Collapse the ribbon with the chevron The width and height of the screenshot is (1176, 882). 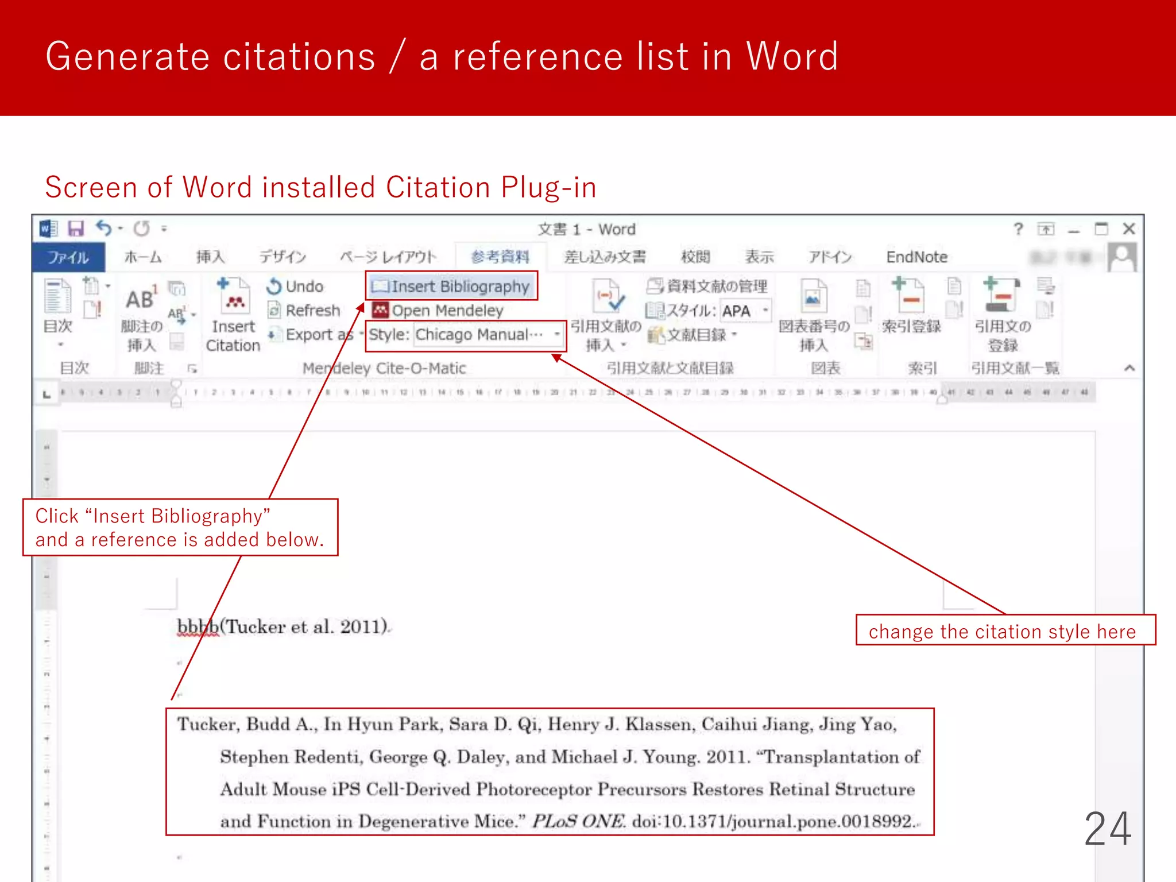pos(1129,368)
